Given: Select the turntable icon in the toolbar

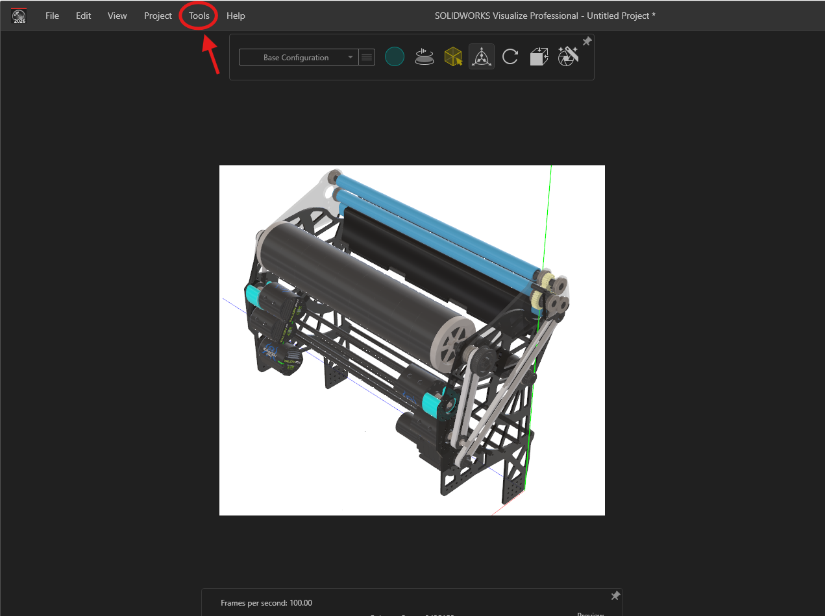Looking at the screenshot, I should 424,57.
